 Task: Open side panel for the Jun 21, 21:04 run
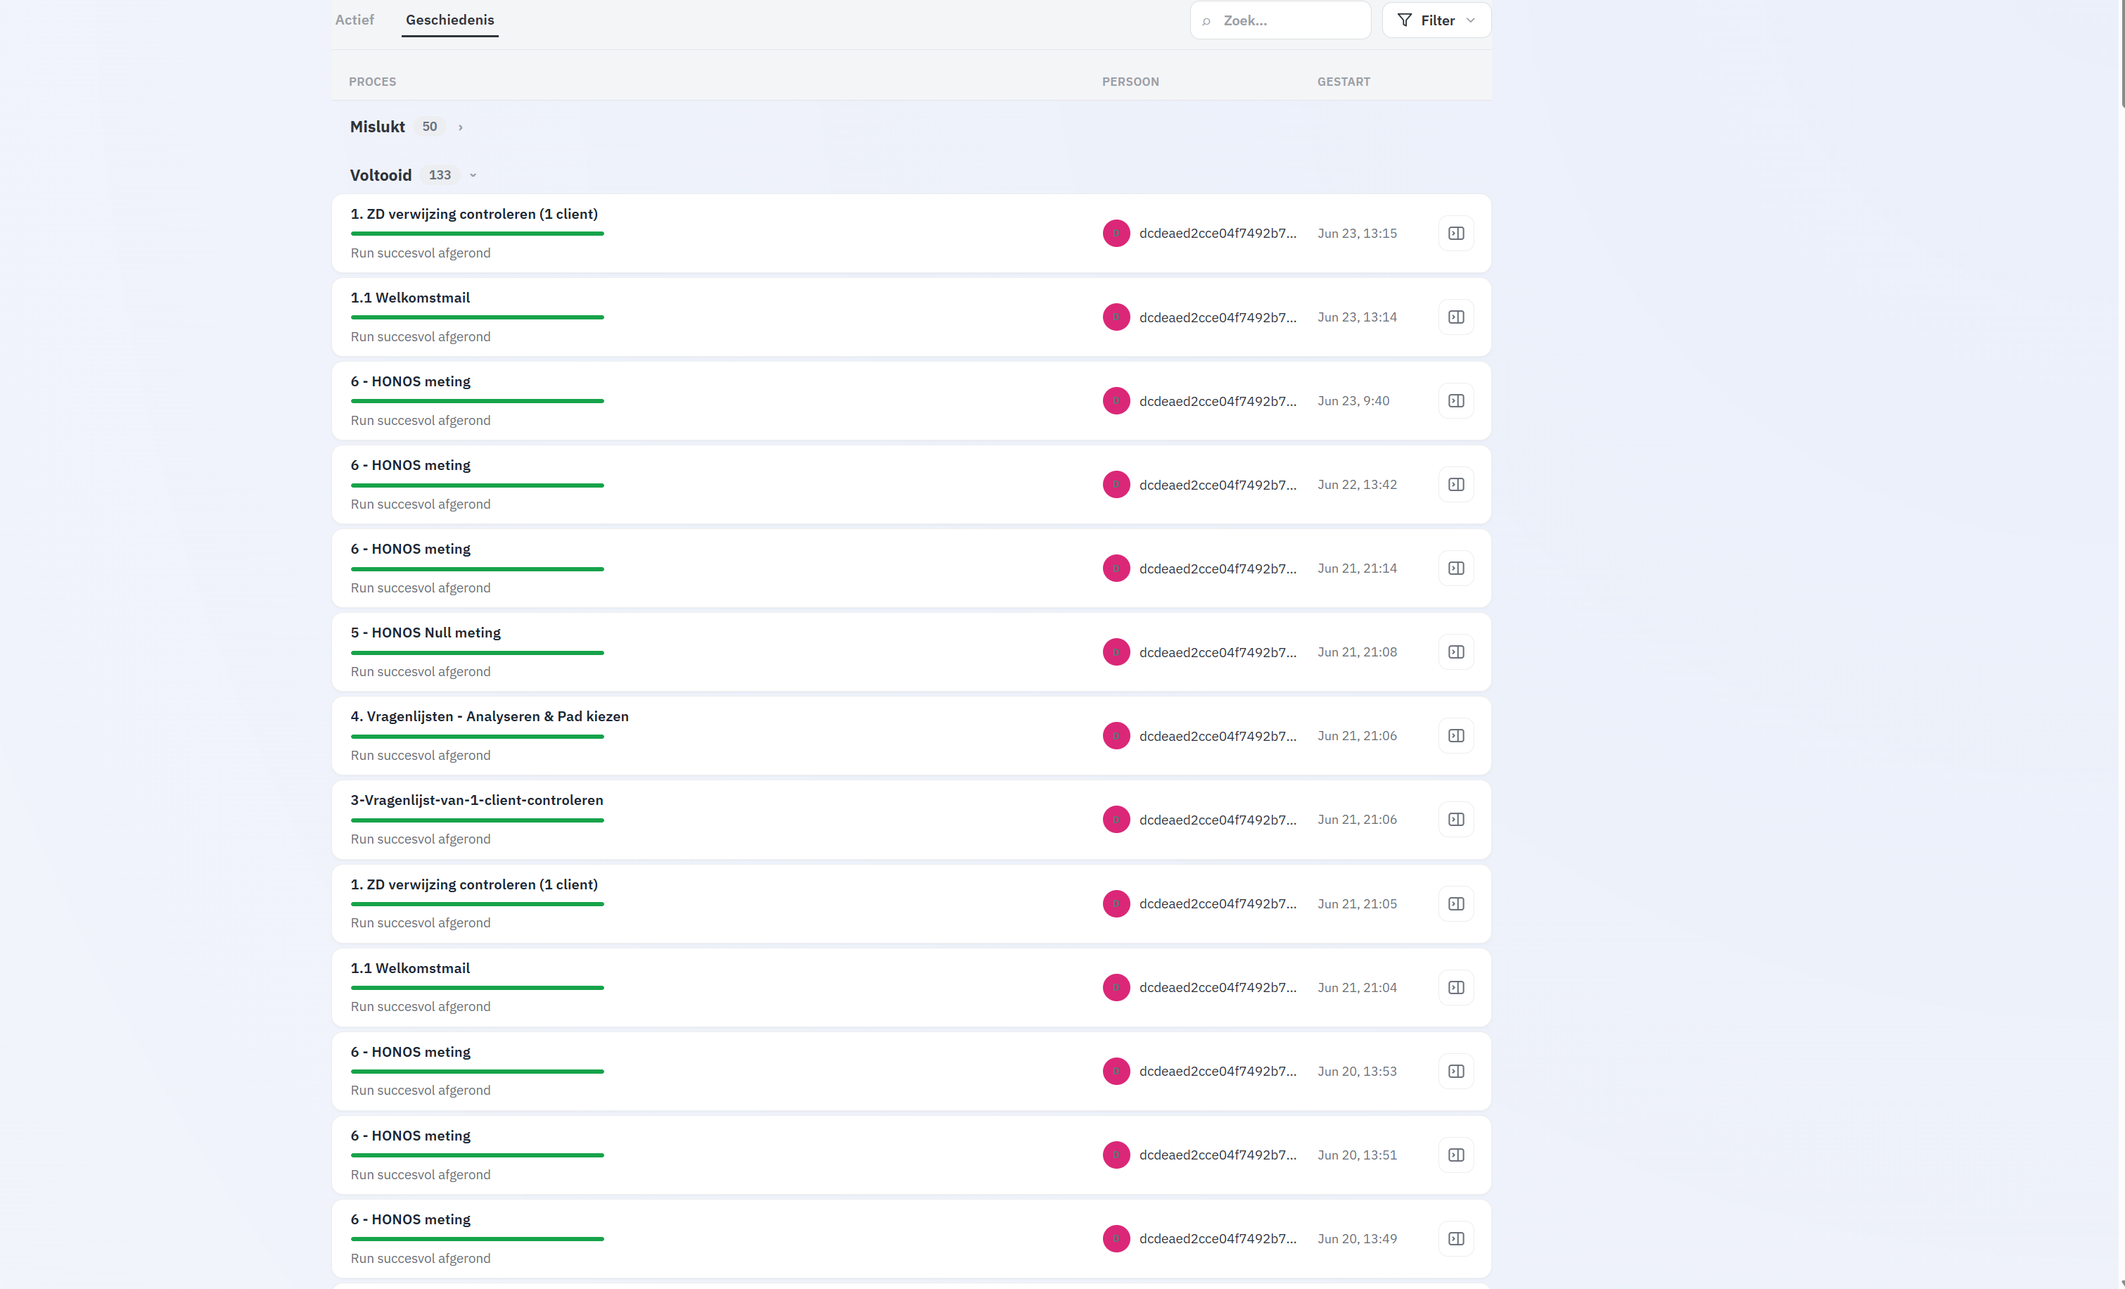1456,987
